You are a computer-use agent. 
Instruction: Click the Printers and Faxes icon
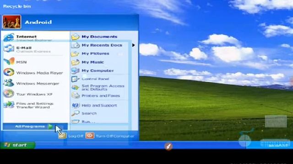coord(75,95)
